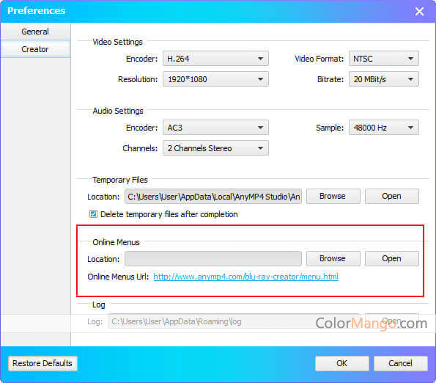436x383 pixels.
Task: Expand the video Encoder H.264 dropdown
Action: pos(215,59)
